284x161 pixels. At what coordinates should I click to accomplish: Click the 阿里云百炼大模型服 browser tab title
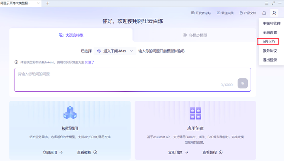15,3
